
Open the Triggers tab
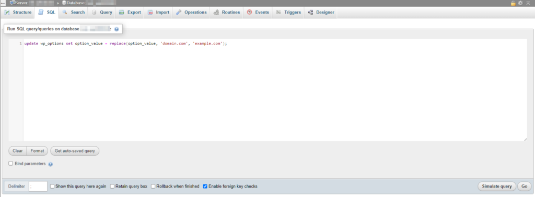[x=288, y=13]
